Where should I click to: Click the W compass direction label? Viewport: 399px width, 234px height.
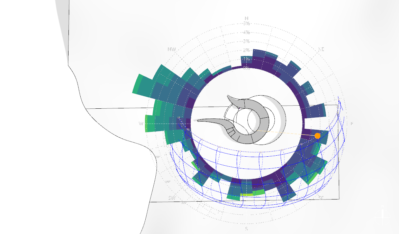click(x=141, y=124)
